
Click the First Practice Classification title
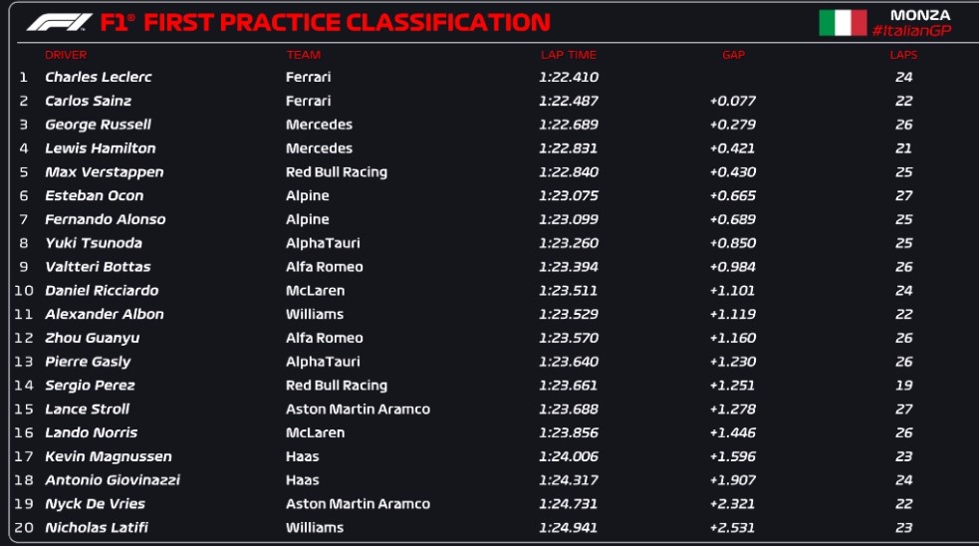347,23
